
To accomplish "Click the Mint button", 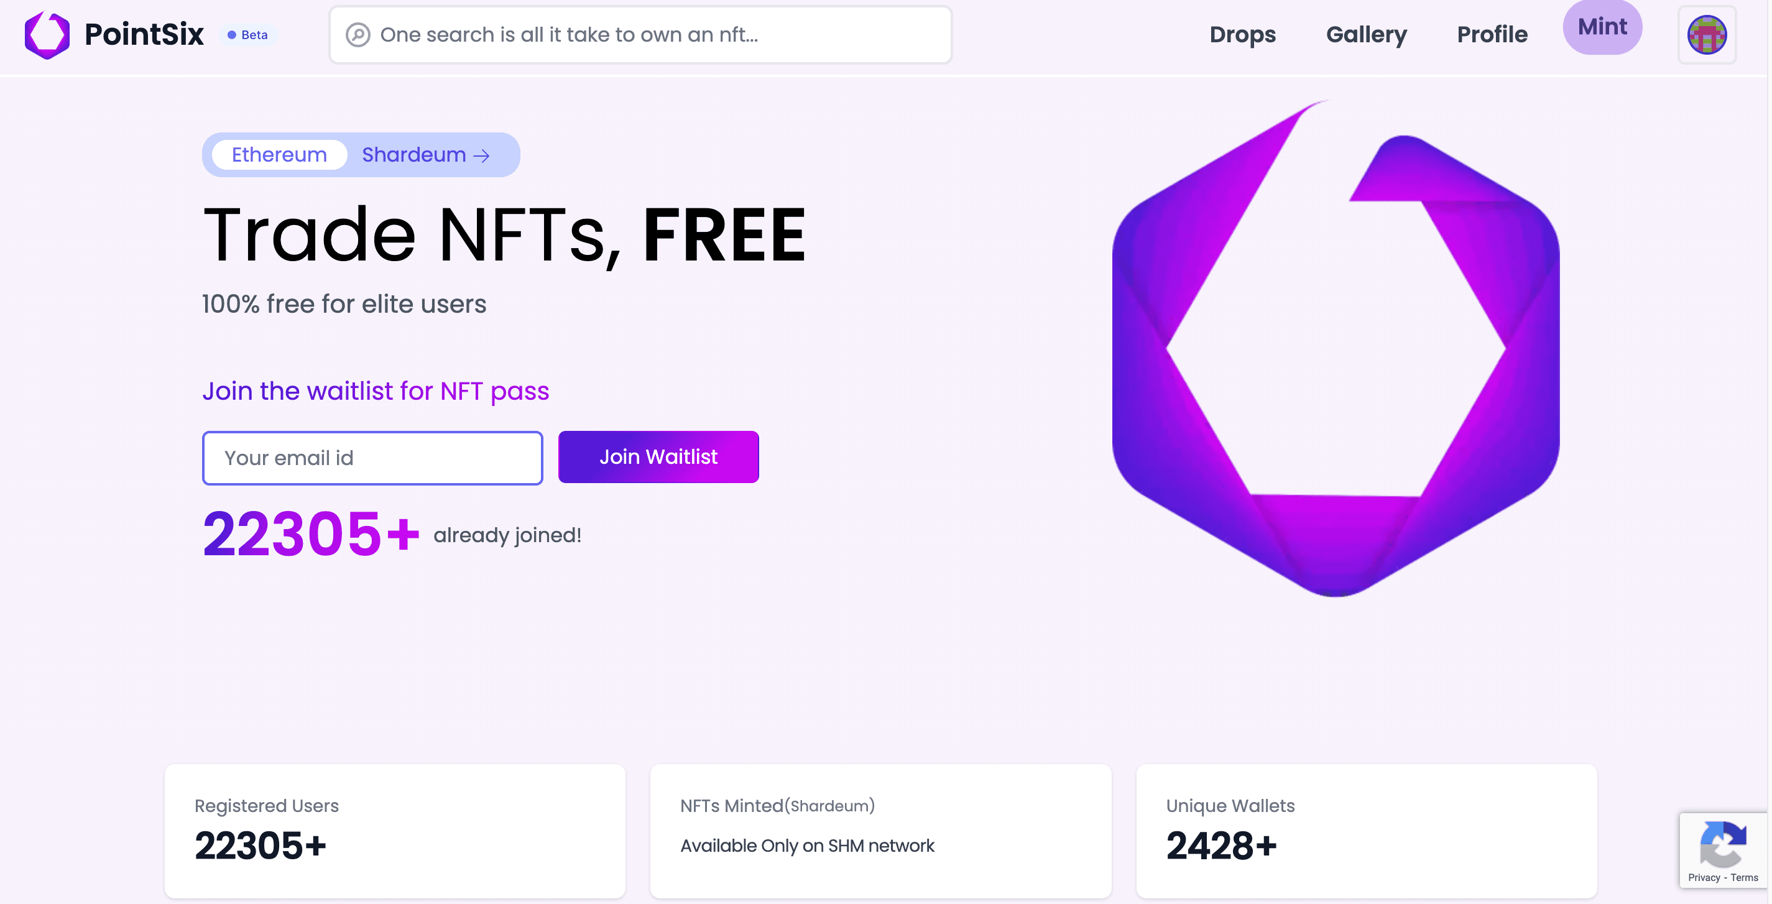I will click(1602, 27).
